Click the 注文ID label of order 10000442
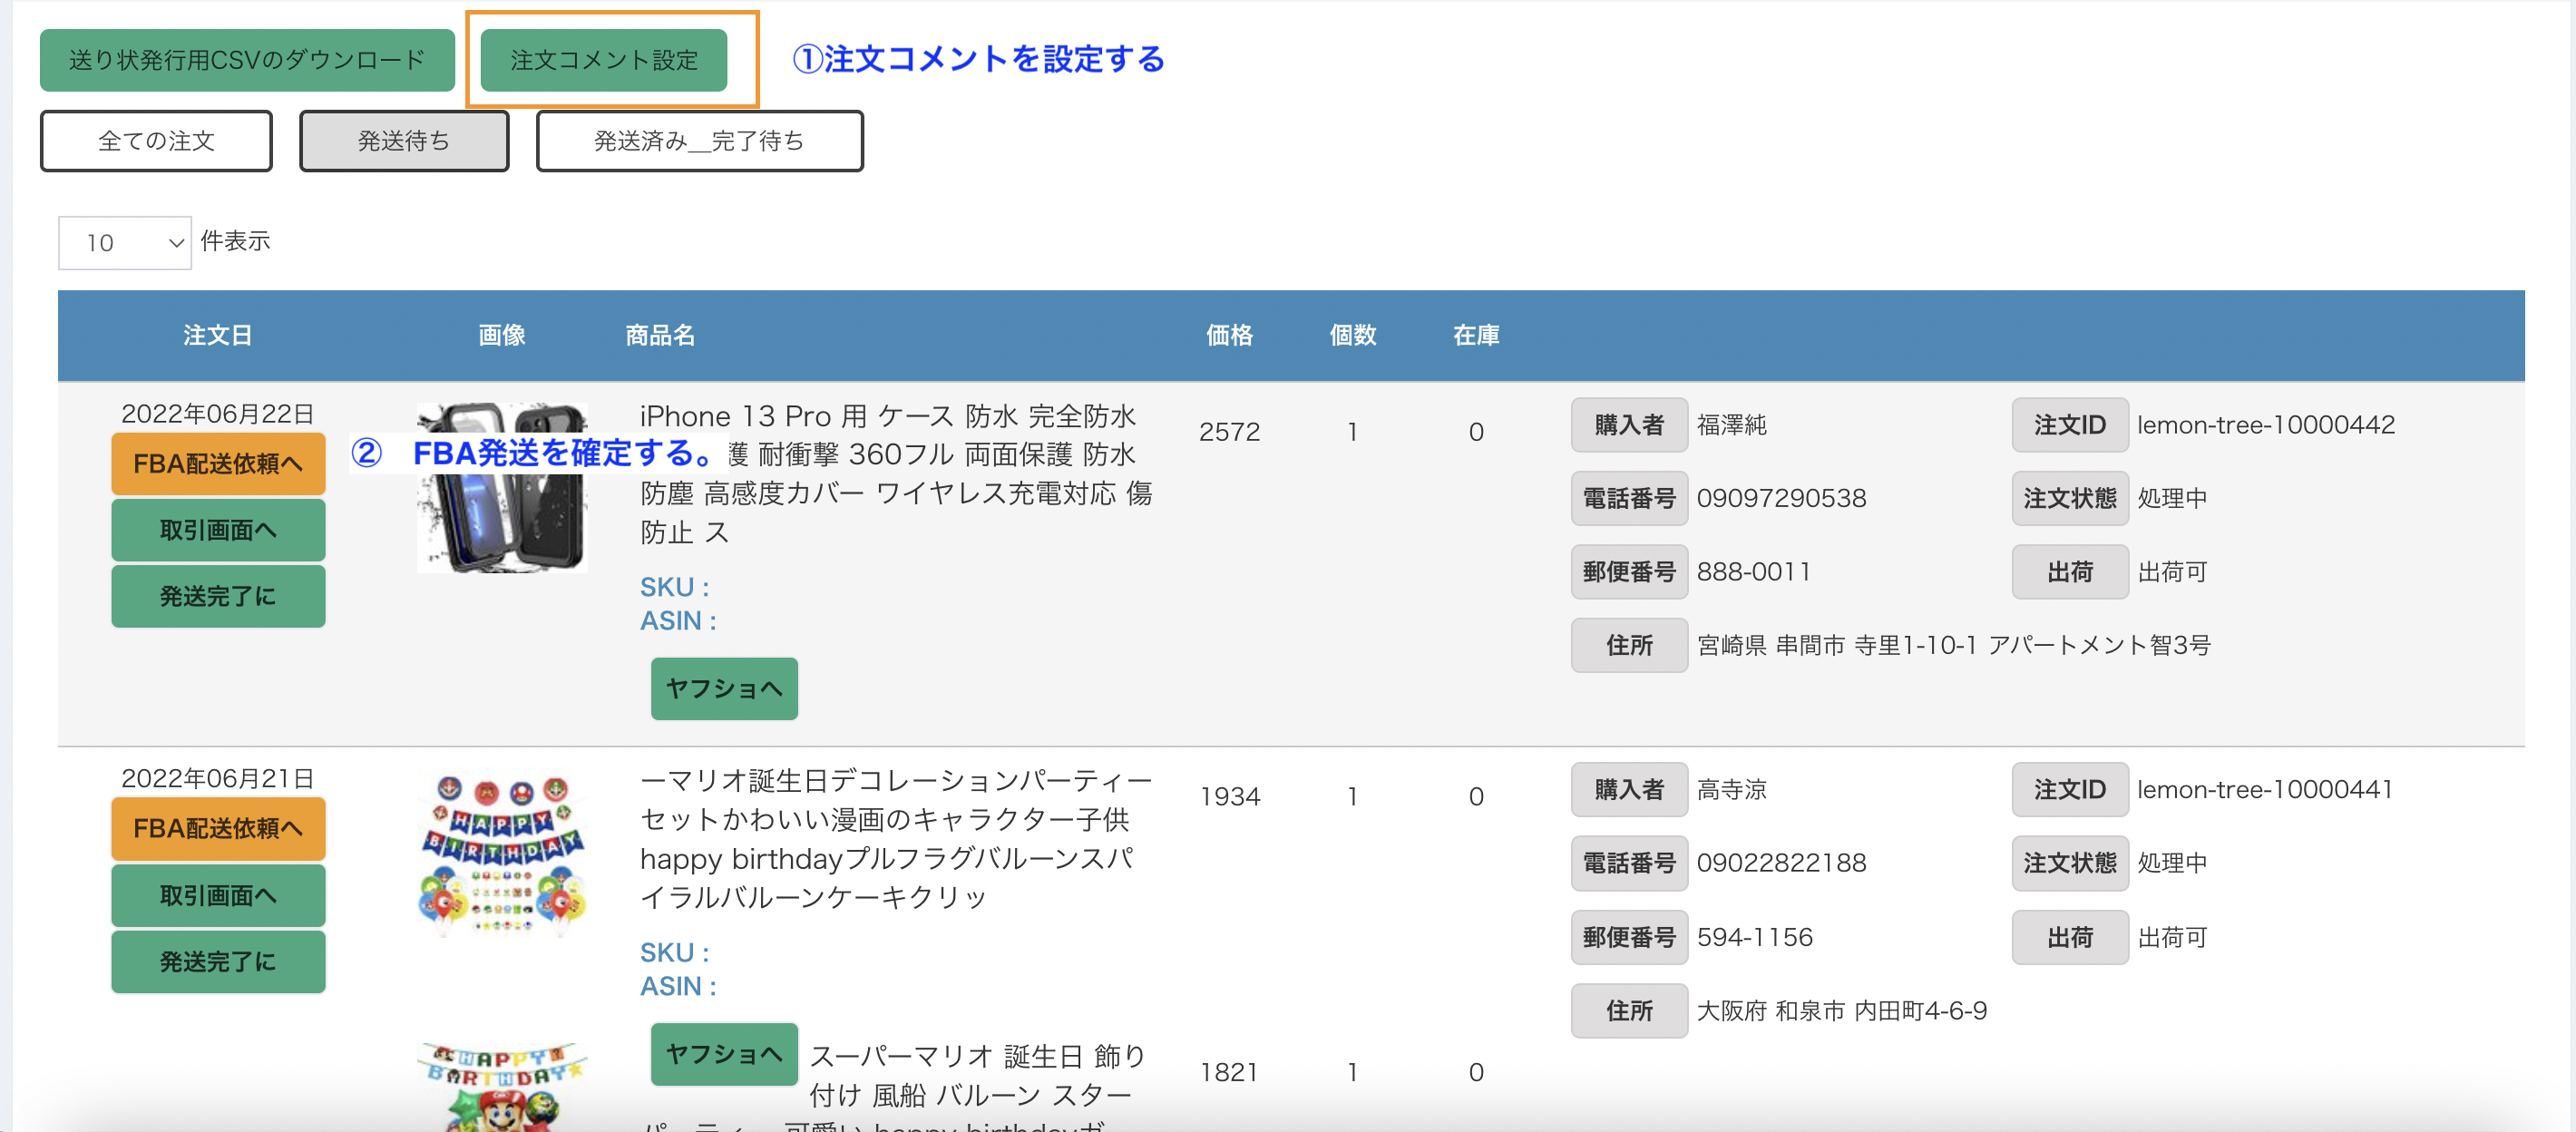Viewport: 2576px width, 1132px height. click(x=2069, y=425)
